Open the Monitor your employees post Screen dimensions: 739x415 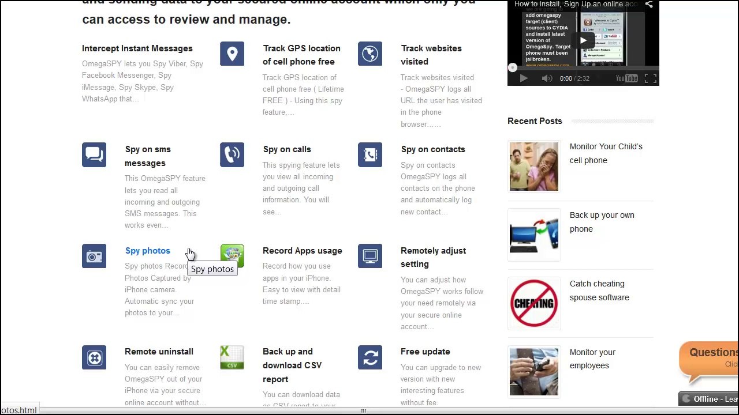592,359
